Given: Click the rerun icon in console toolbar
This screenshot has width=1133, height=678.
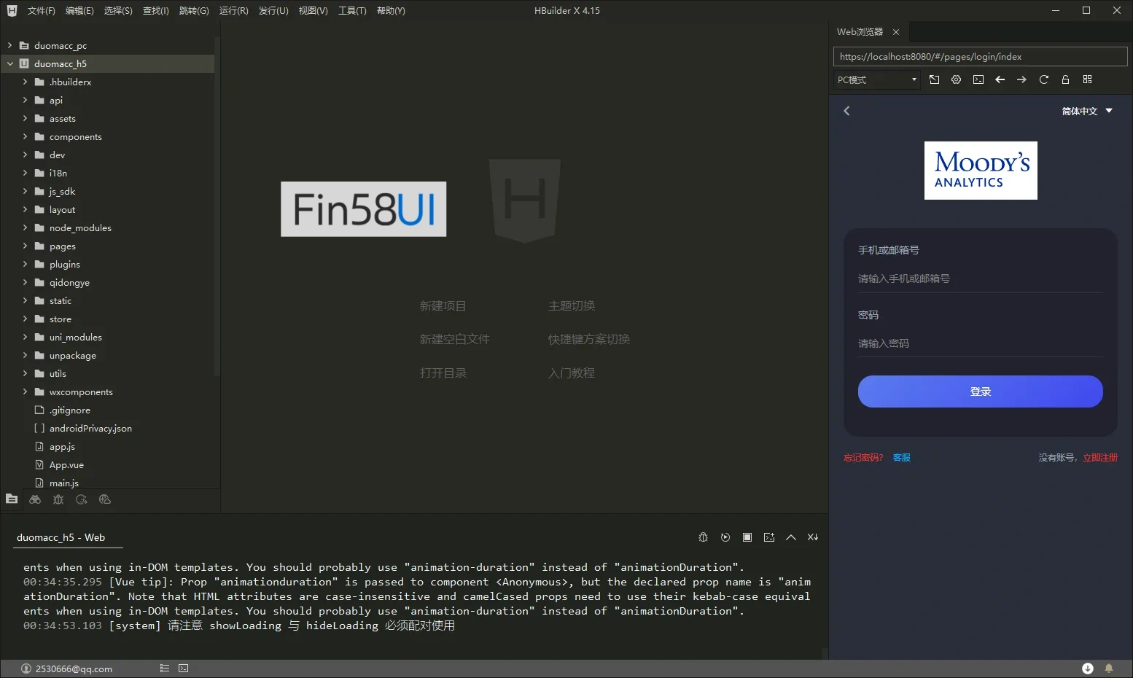Looking at the screenshot, I should pyautogui.click(x=725, y=537).
